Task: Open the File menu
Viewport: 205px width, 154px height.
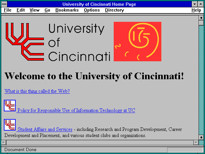Action: (x=8, y=10)
